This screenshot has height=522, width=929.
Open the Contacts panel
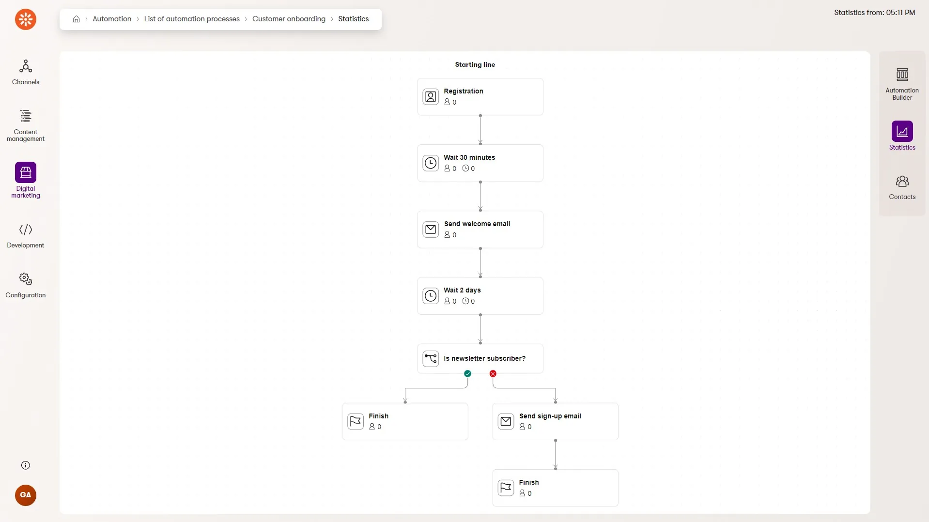[902, 187]
